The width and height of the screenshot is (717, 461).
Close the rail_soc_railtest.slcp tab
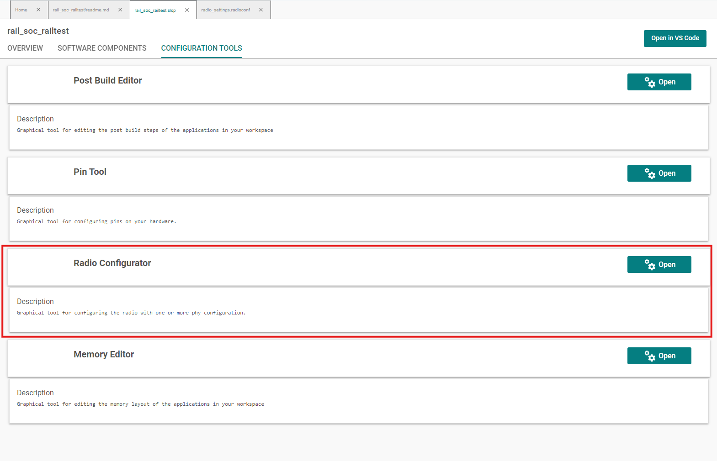coord(187,10)
